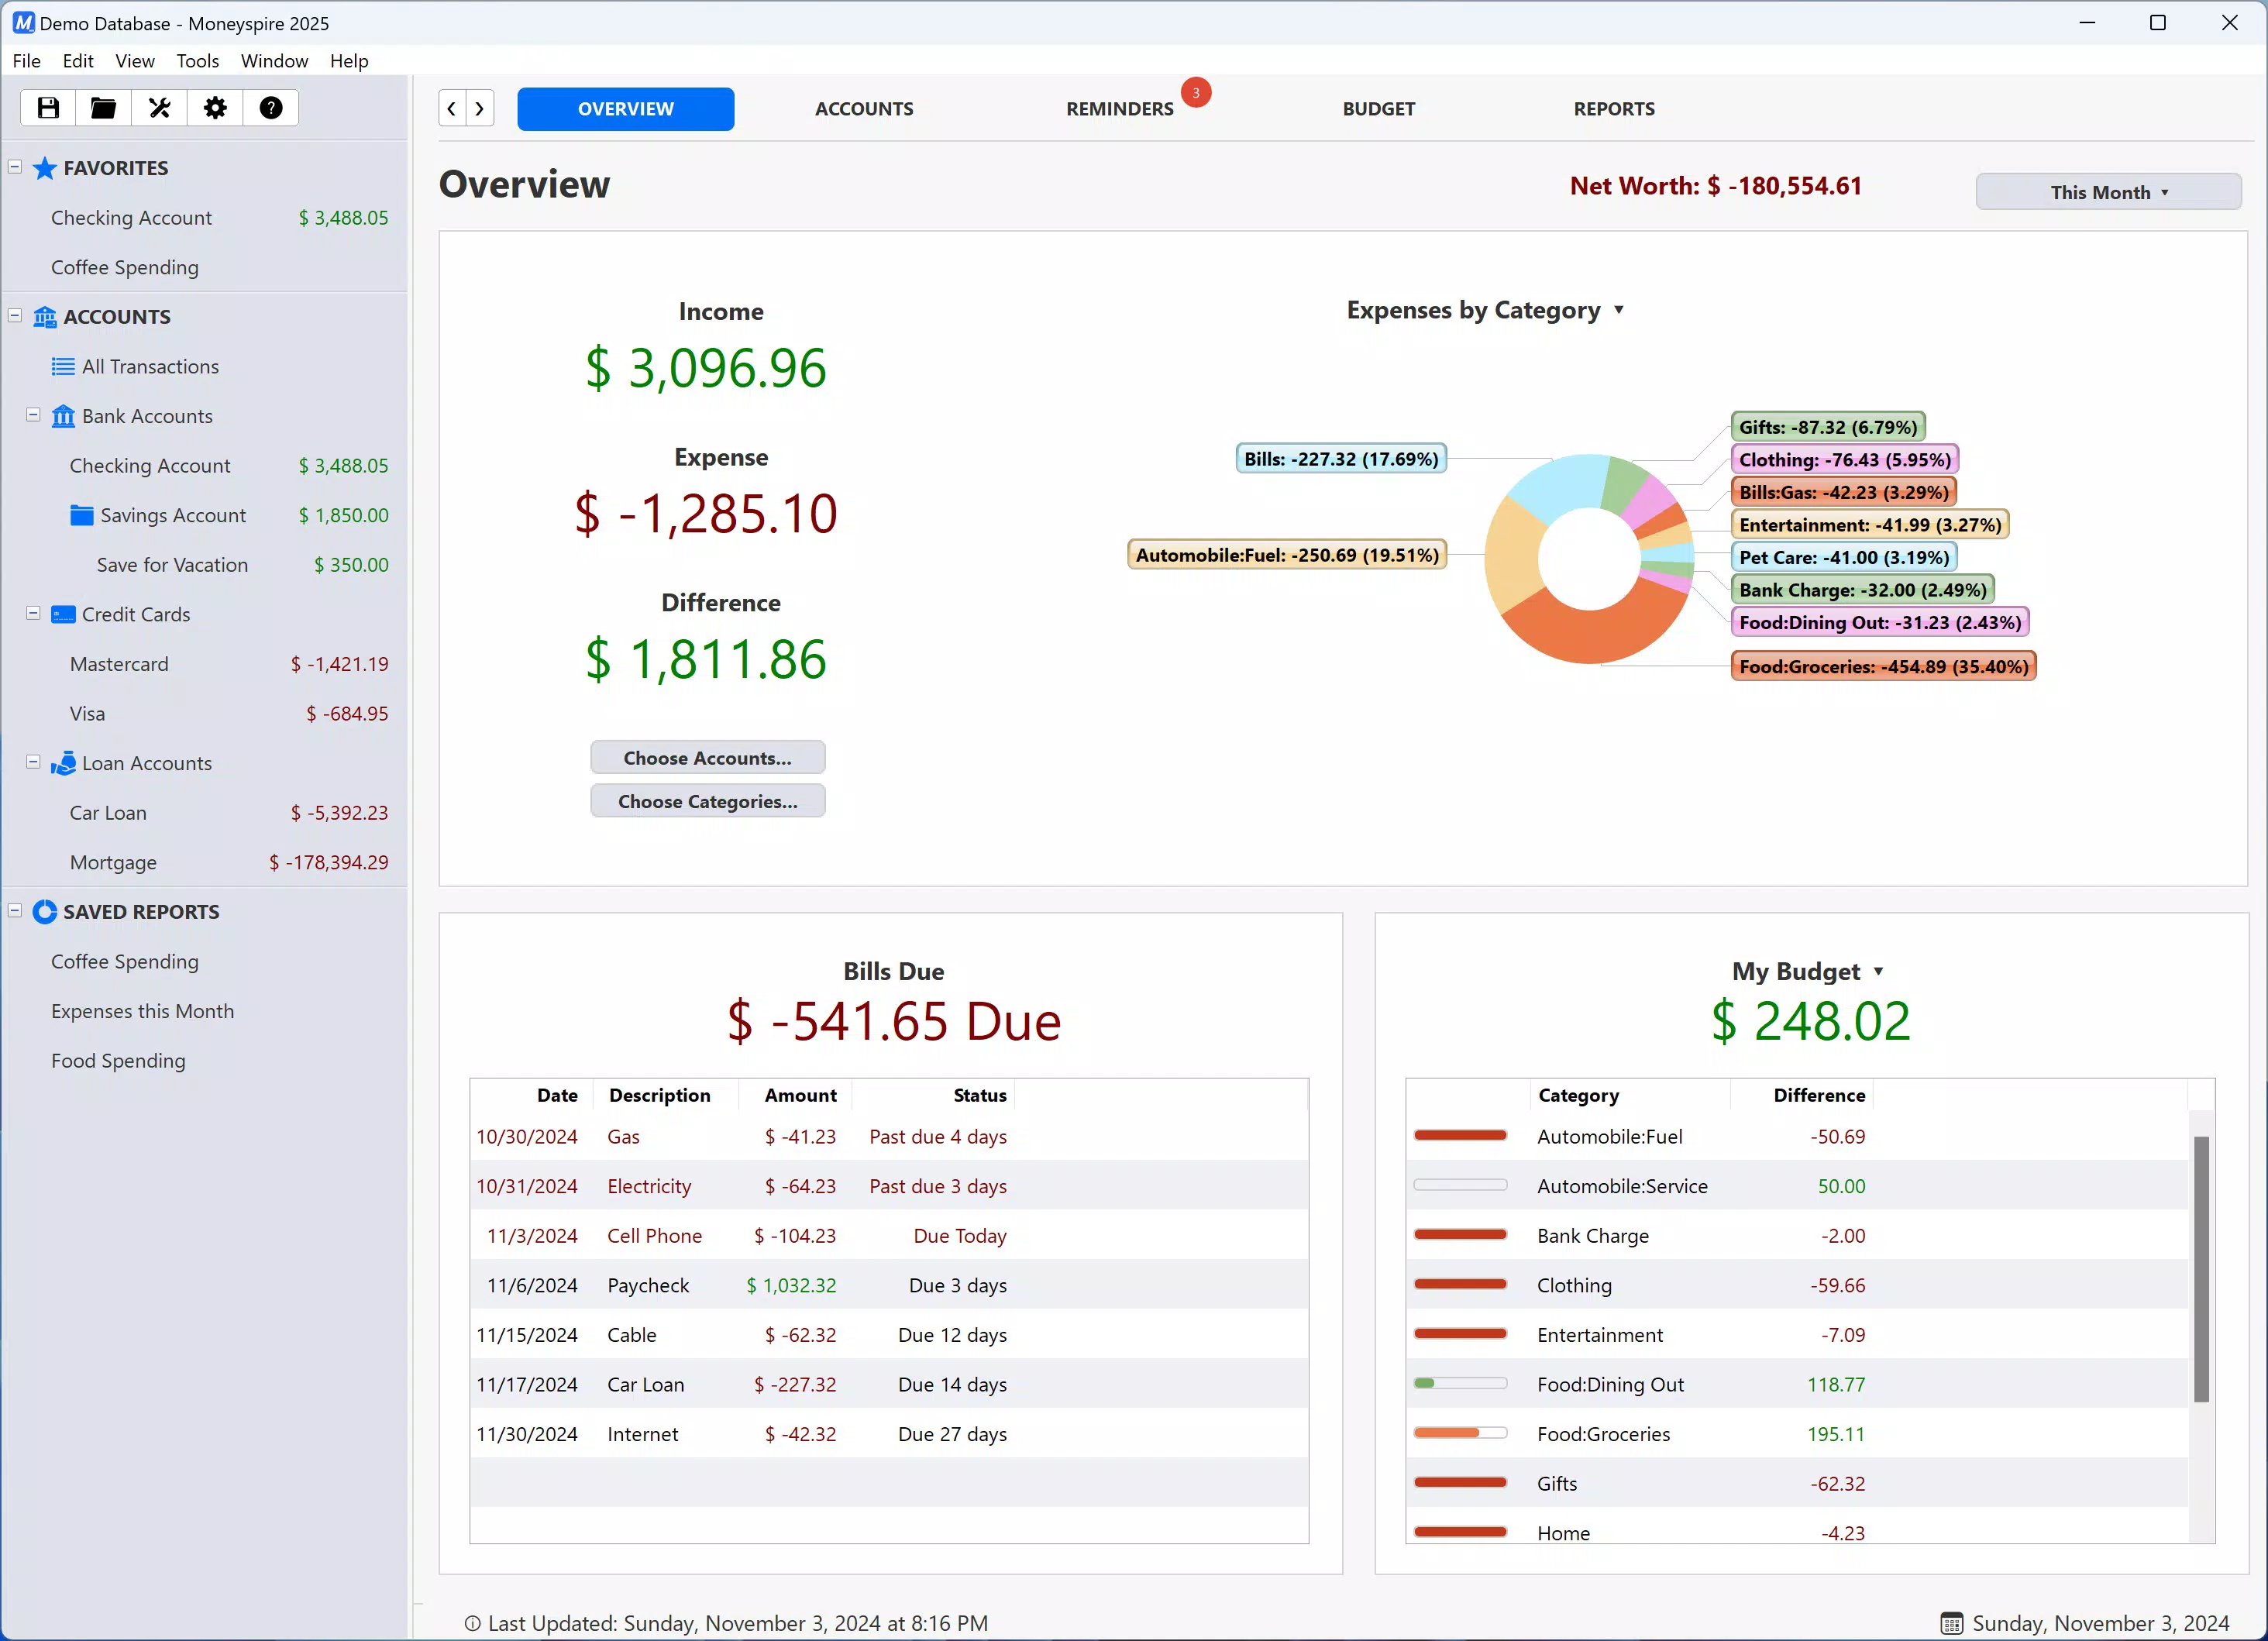Click the Credit Cards card icon
This screenshot has height=1641, width=2268.
(63, 615)
